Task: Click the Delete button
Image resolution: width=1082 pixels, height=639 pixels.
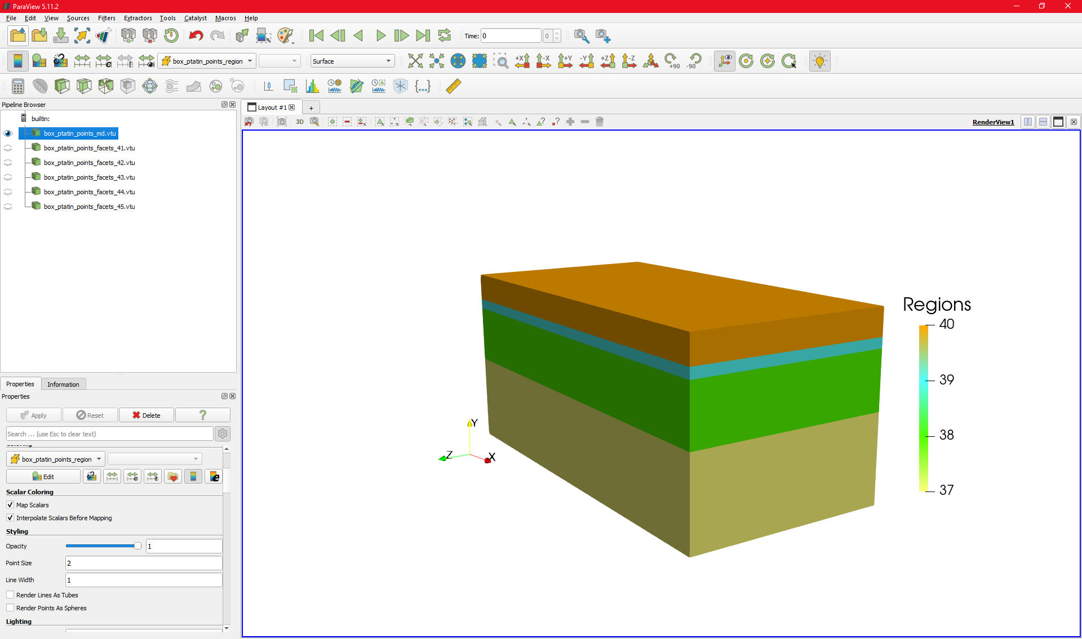Action: (x=147, y=415)
